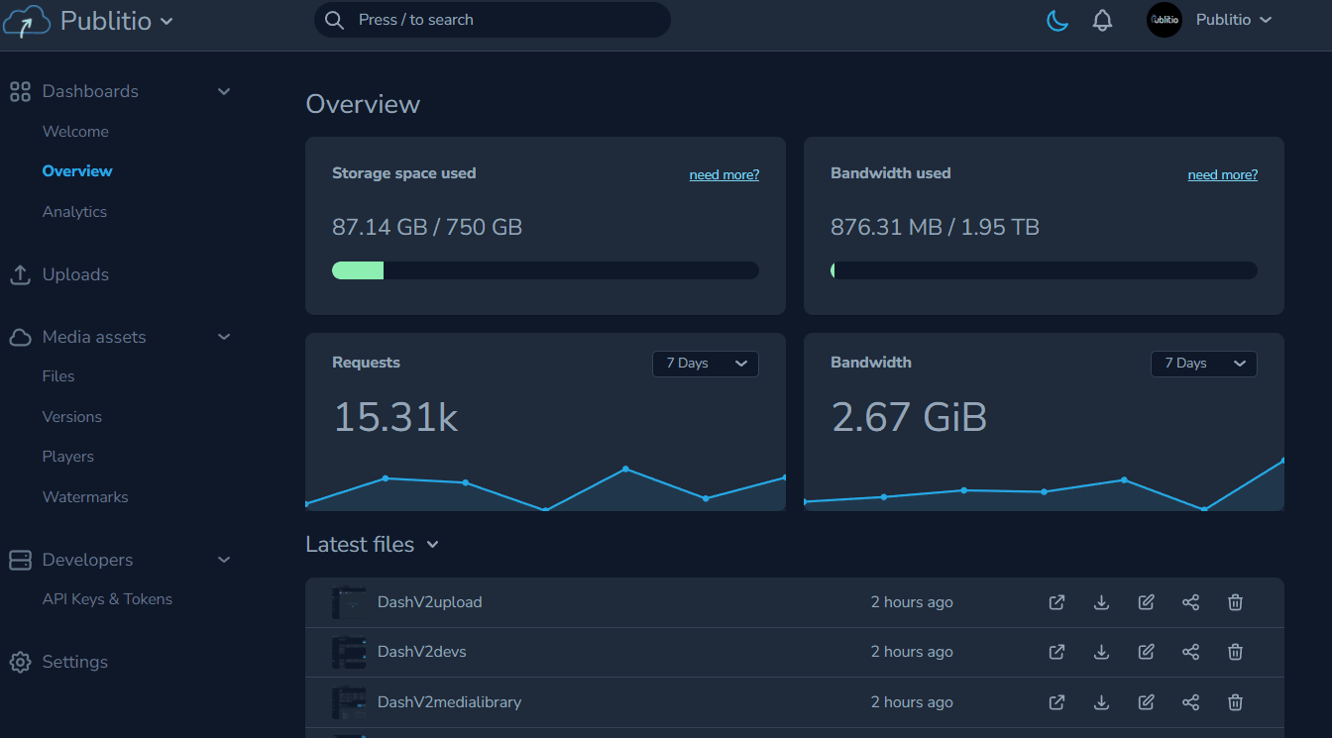
Task: Click the 2.67 GiB bandwidth value
Action: pyautogui.click(x=909, y=417)
